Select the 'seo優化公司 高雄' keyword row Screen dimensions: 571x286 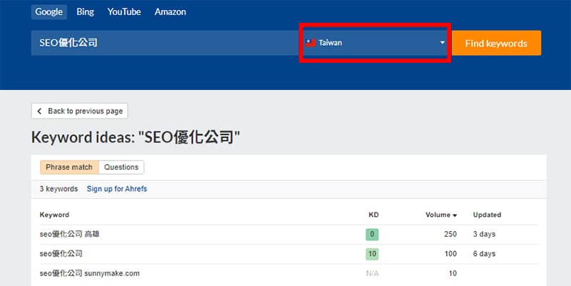coord(71,234)
